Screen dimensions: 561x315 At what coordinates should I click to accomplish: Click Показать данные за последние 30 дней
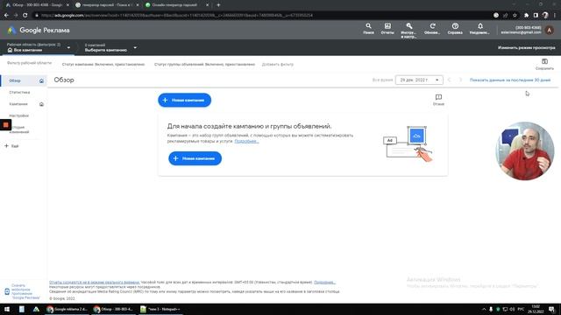510,80
